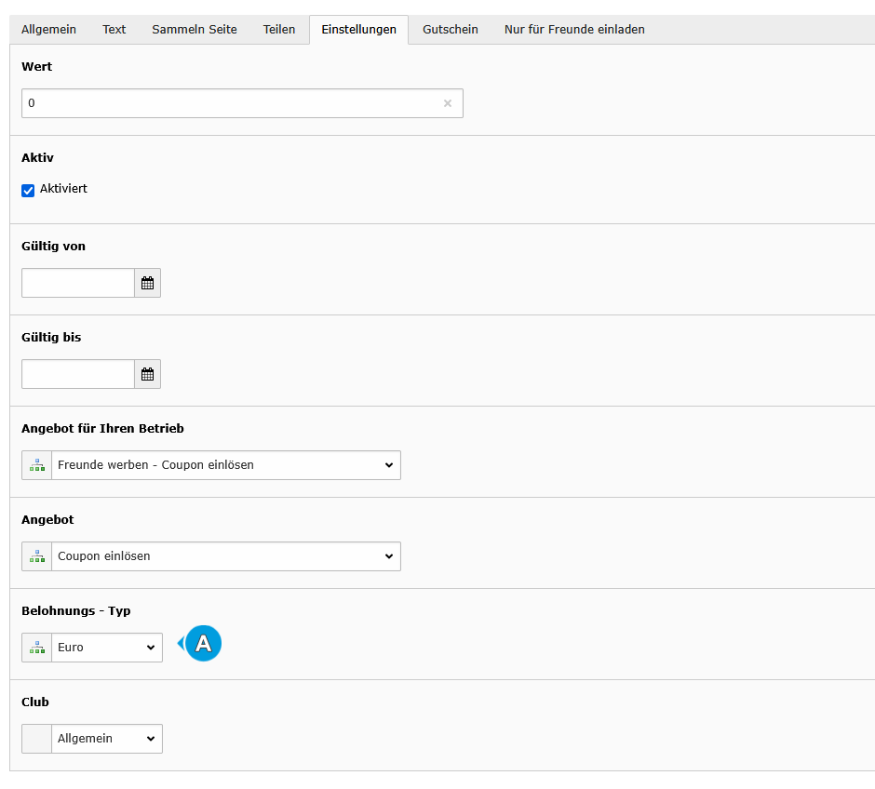This screenshot has height=789, width=875.
Task: Expand the Belohnungs - Typ Euro dropdown
Action: 107,648
